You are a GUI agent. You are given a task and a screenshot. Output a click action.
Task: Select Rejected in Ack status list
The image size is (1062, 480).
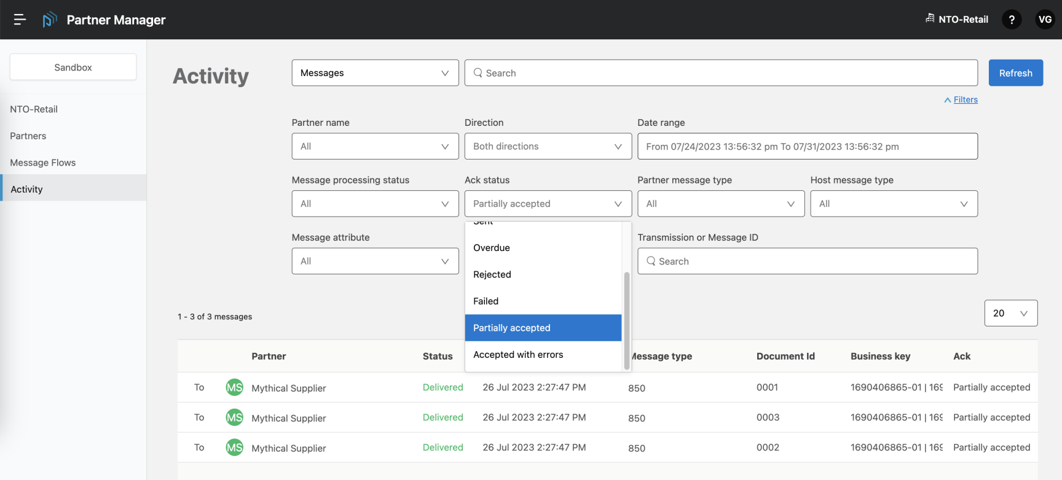coord(543,274)
